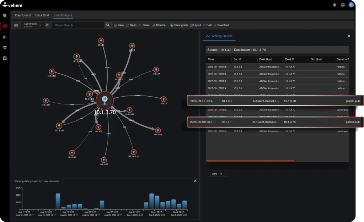364x222 pixels.
Task: Click the red horizontal scrollbar under the table
Action: [250, 161]
